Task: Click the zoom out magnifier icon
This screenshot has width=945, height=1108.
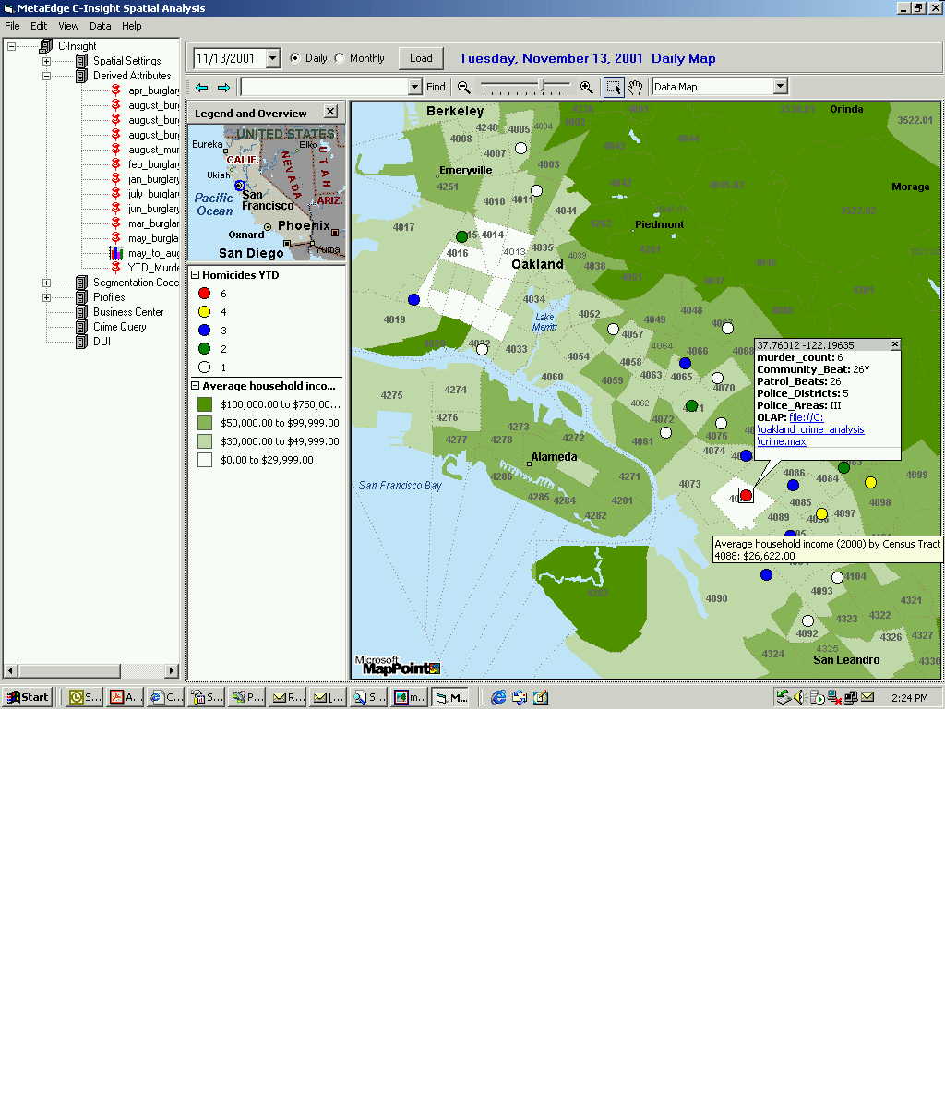Action: pyautogui.click(x=464, y=87)
